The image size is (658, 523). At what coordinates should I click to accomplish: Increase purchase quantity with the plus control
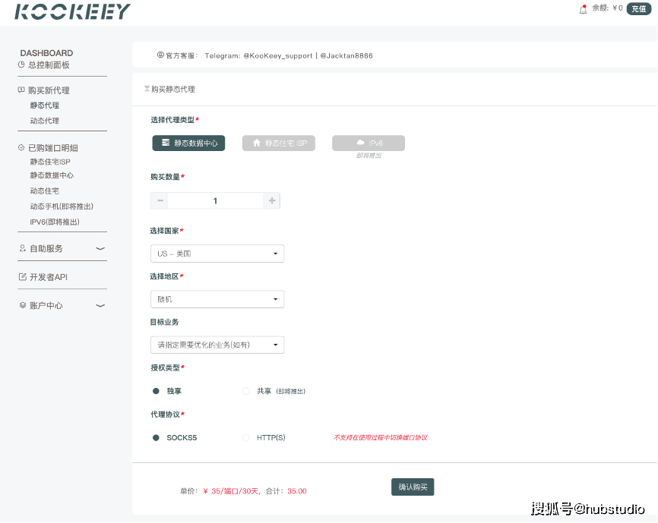click(x=271, y=200)
